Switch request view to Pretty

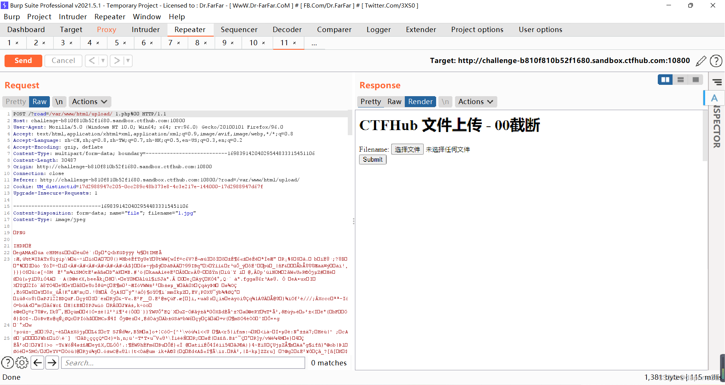[16, 102]
